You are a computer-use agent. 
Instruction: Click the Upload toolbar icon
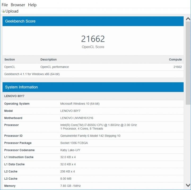point(3,11)
